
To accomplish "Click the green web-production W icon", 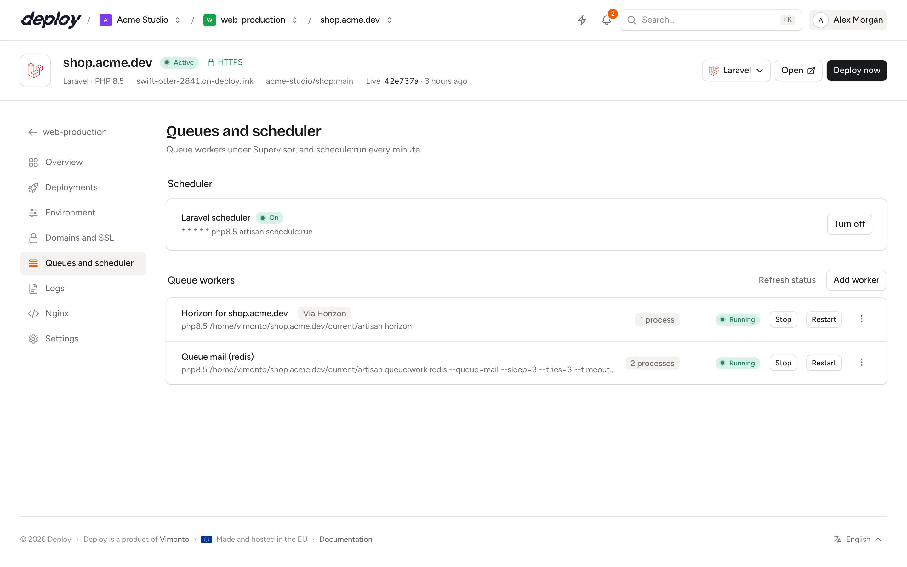I will (x=209, y=20).
